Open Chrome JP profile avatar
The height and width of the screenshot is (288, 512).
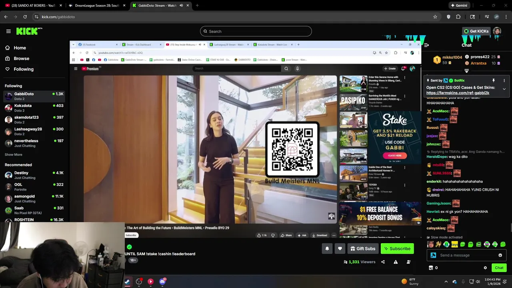pos(496,17)
